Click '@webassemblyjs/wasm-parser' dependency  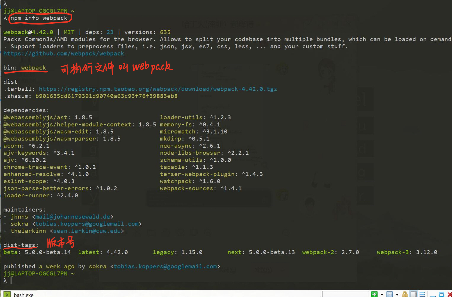coord(62,138)
